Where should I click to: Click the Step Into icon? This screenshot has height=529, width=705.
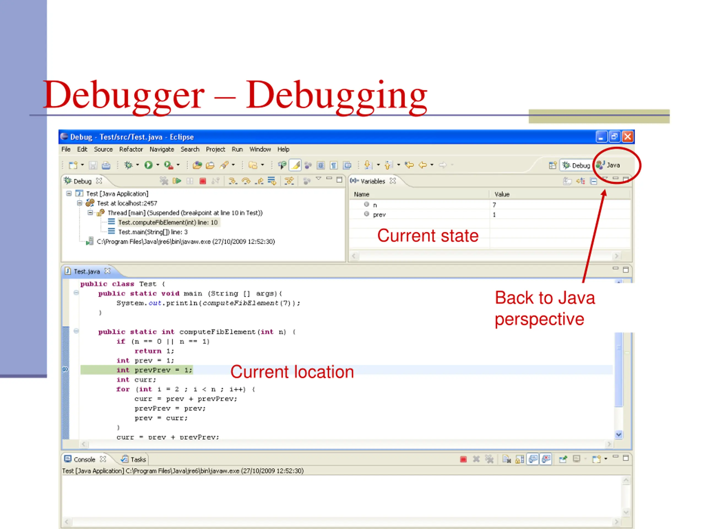(233, 181)
